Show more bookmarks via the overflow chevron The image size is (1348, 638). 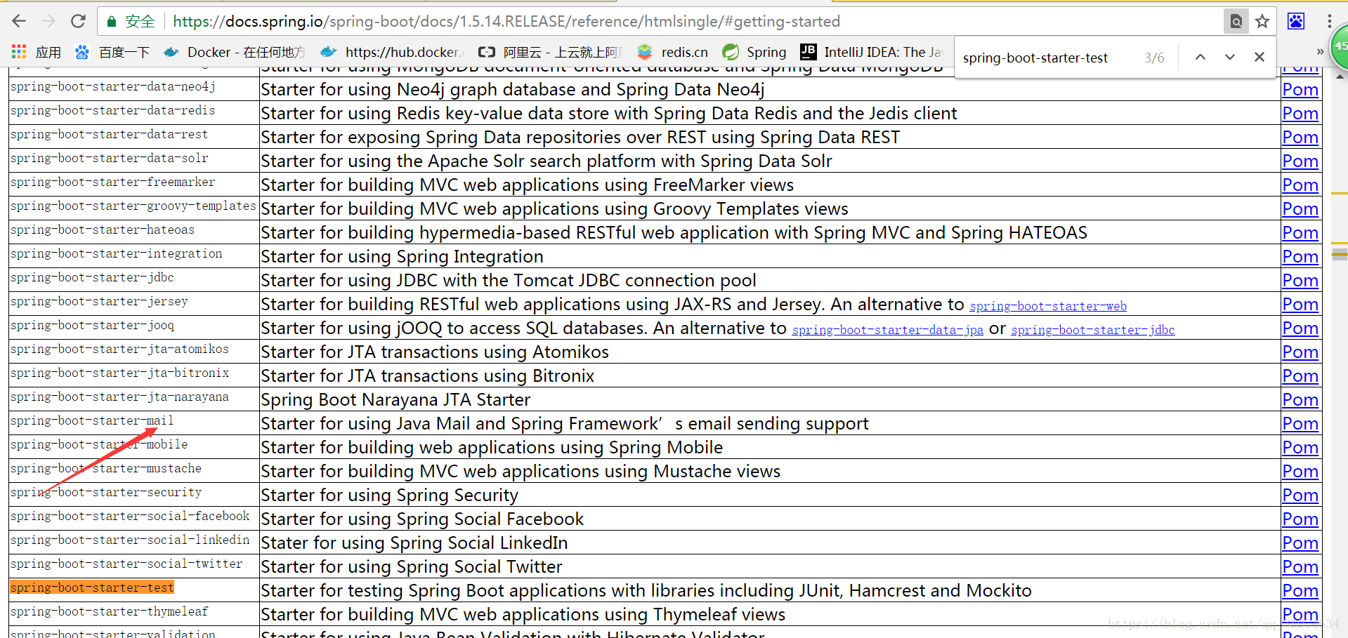click(x=1320, y=52)
